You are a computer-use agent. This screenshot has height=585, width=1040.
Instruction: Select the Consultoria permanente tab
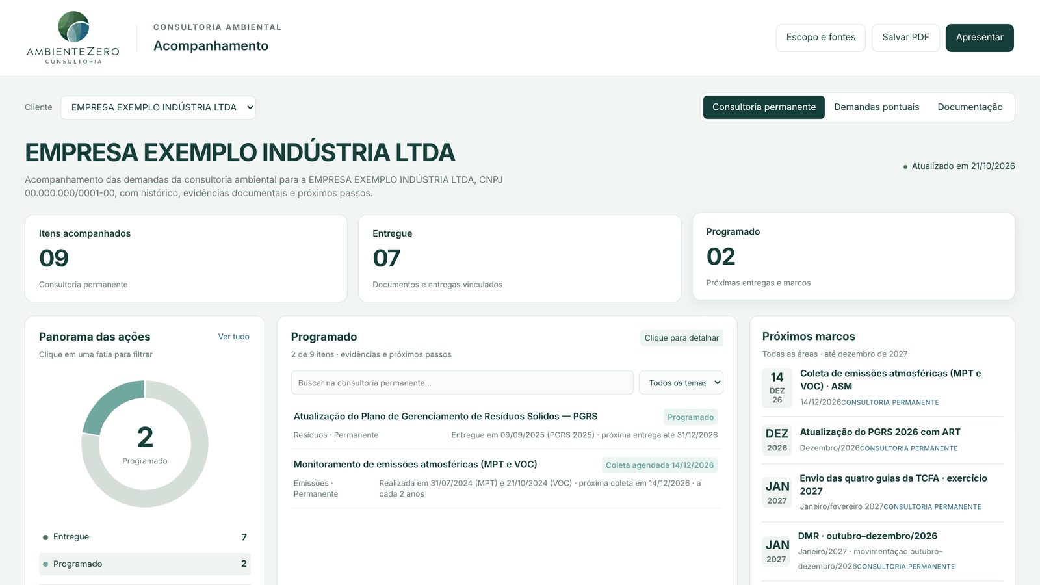point(764,107)
